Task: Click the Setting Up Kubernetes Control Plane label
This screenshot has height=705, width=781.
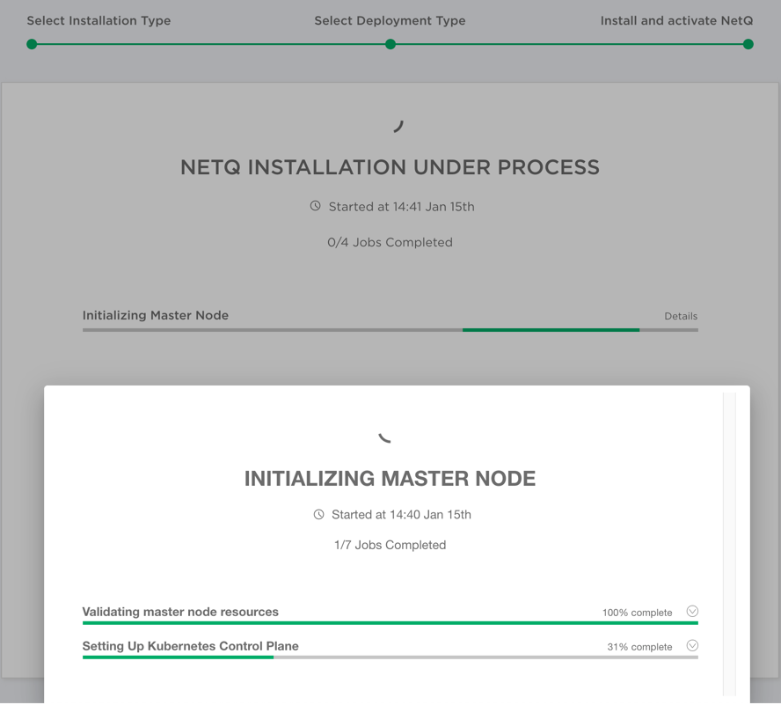Action: pyautogui.click(x=190, y=646)
